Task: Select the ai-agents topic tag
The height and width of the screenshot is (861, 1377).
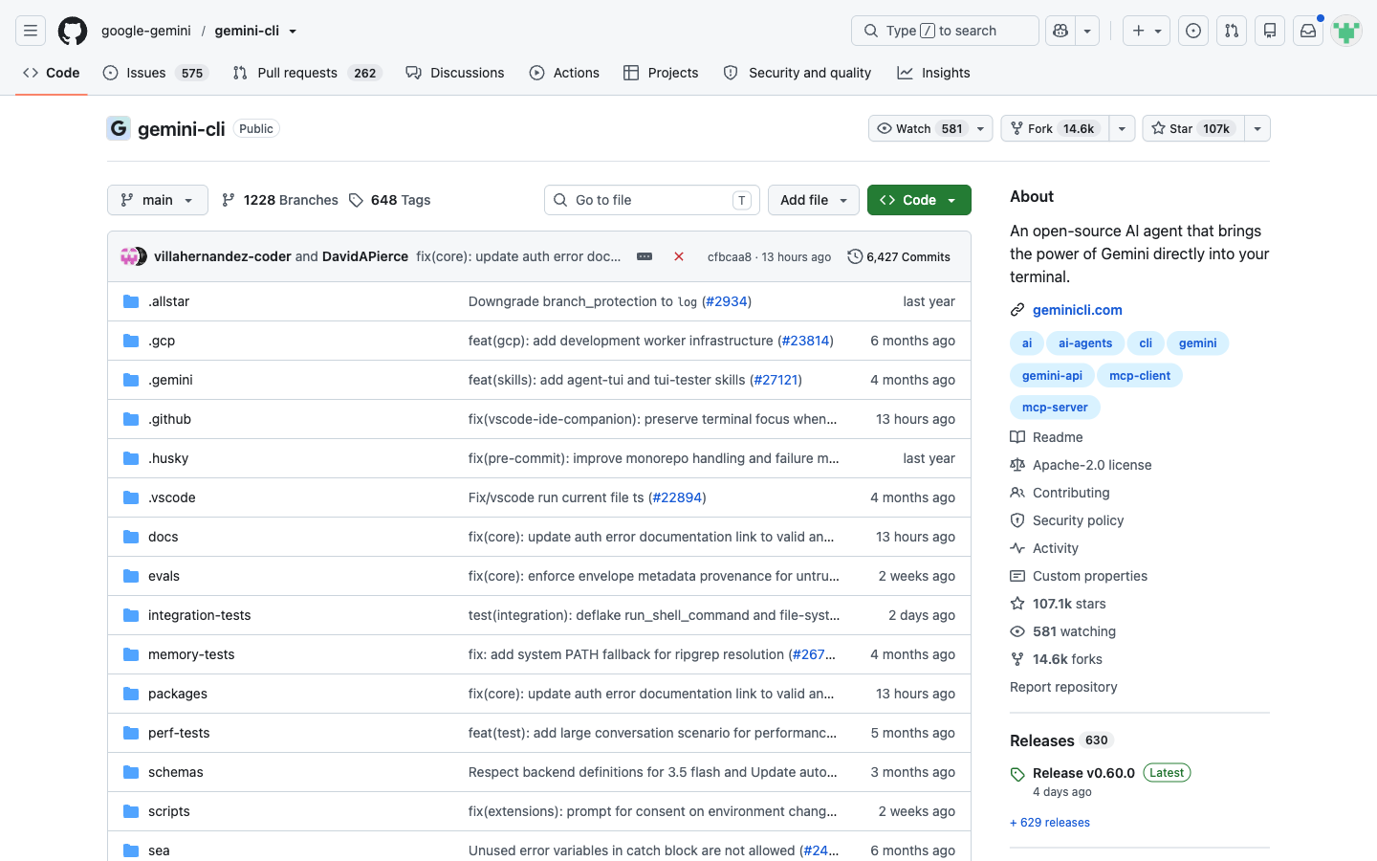Action: tap(1085, 343)
